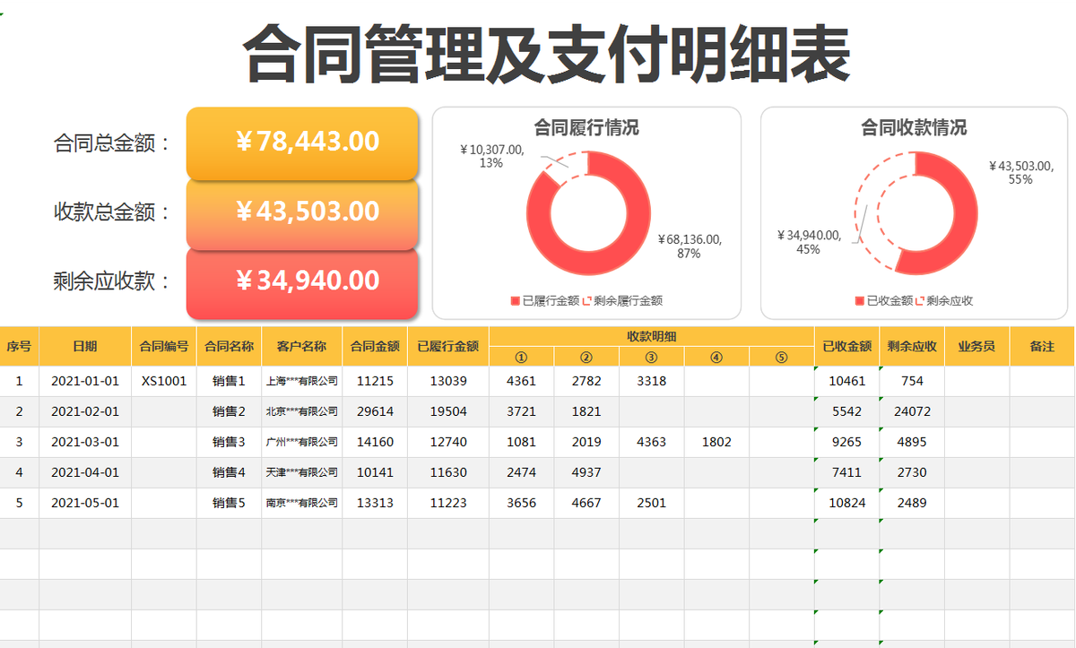Select the XS1001 contract number cell
This screenshot has height=648, width=1076.
166,380
